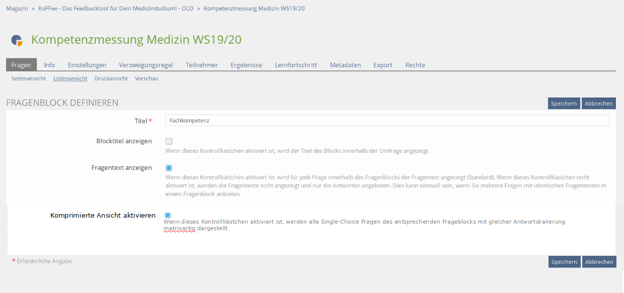
Task: Open Druckansicht sub-tab
Action: 111,78
